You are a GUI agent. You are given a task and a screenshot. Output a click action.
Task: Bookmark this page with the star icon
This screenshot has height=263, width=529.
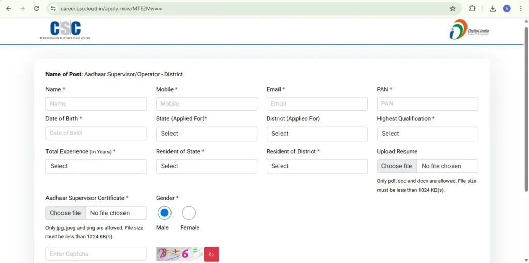tap(453, 9)
